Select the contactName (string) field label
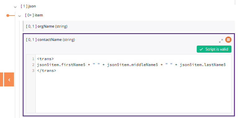This screenshot has height=118, width=238. click(x=50, y=40)
